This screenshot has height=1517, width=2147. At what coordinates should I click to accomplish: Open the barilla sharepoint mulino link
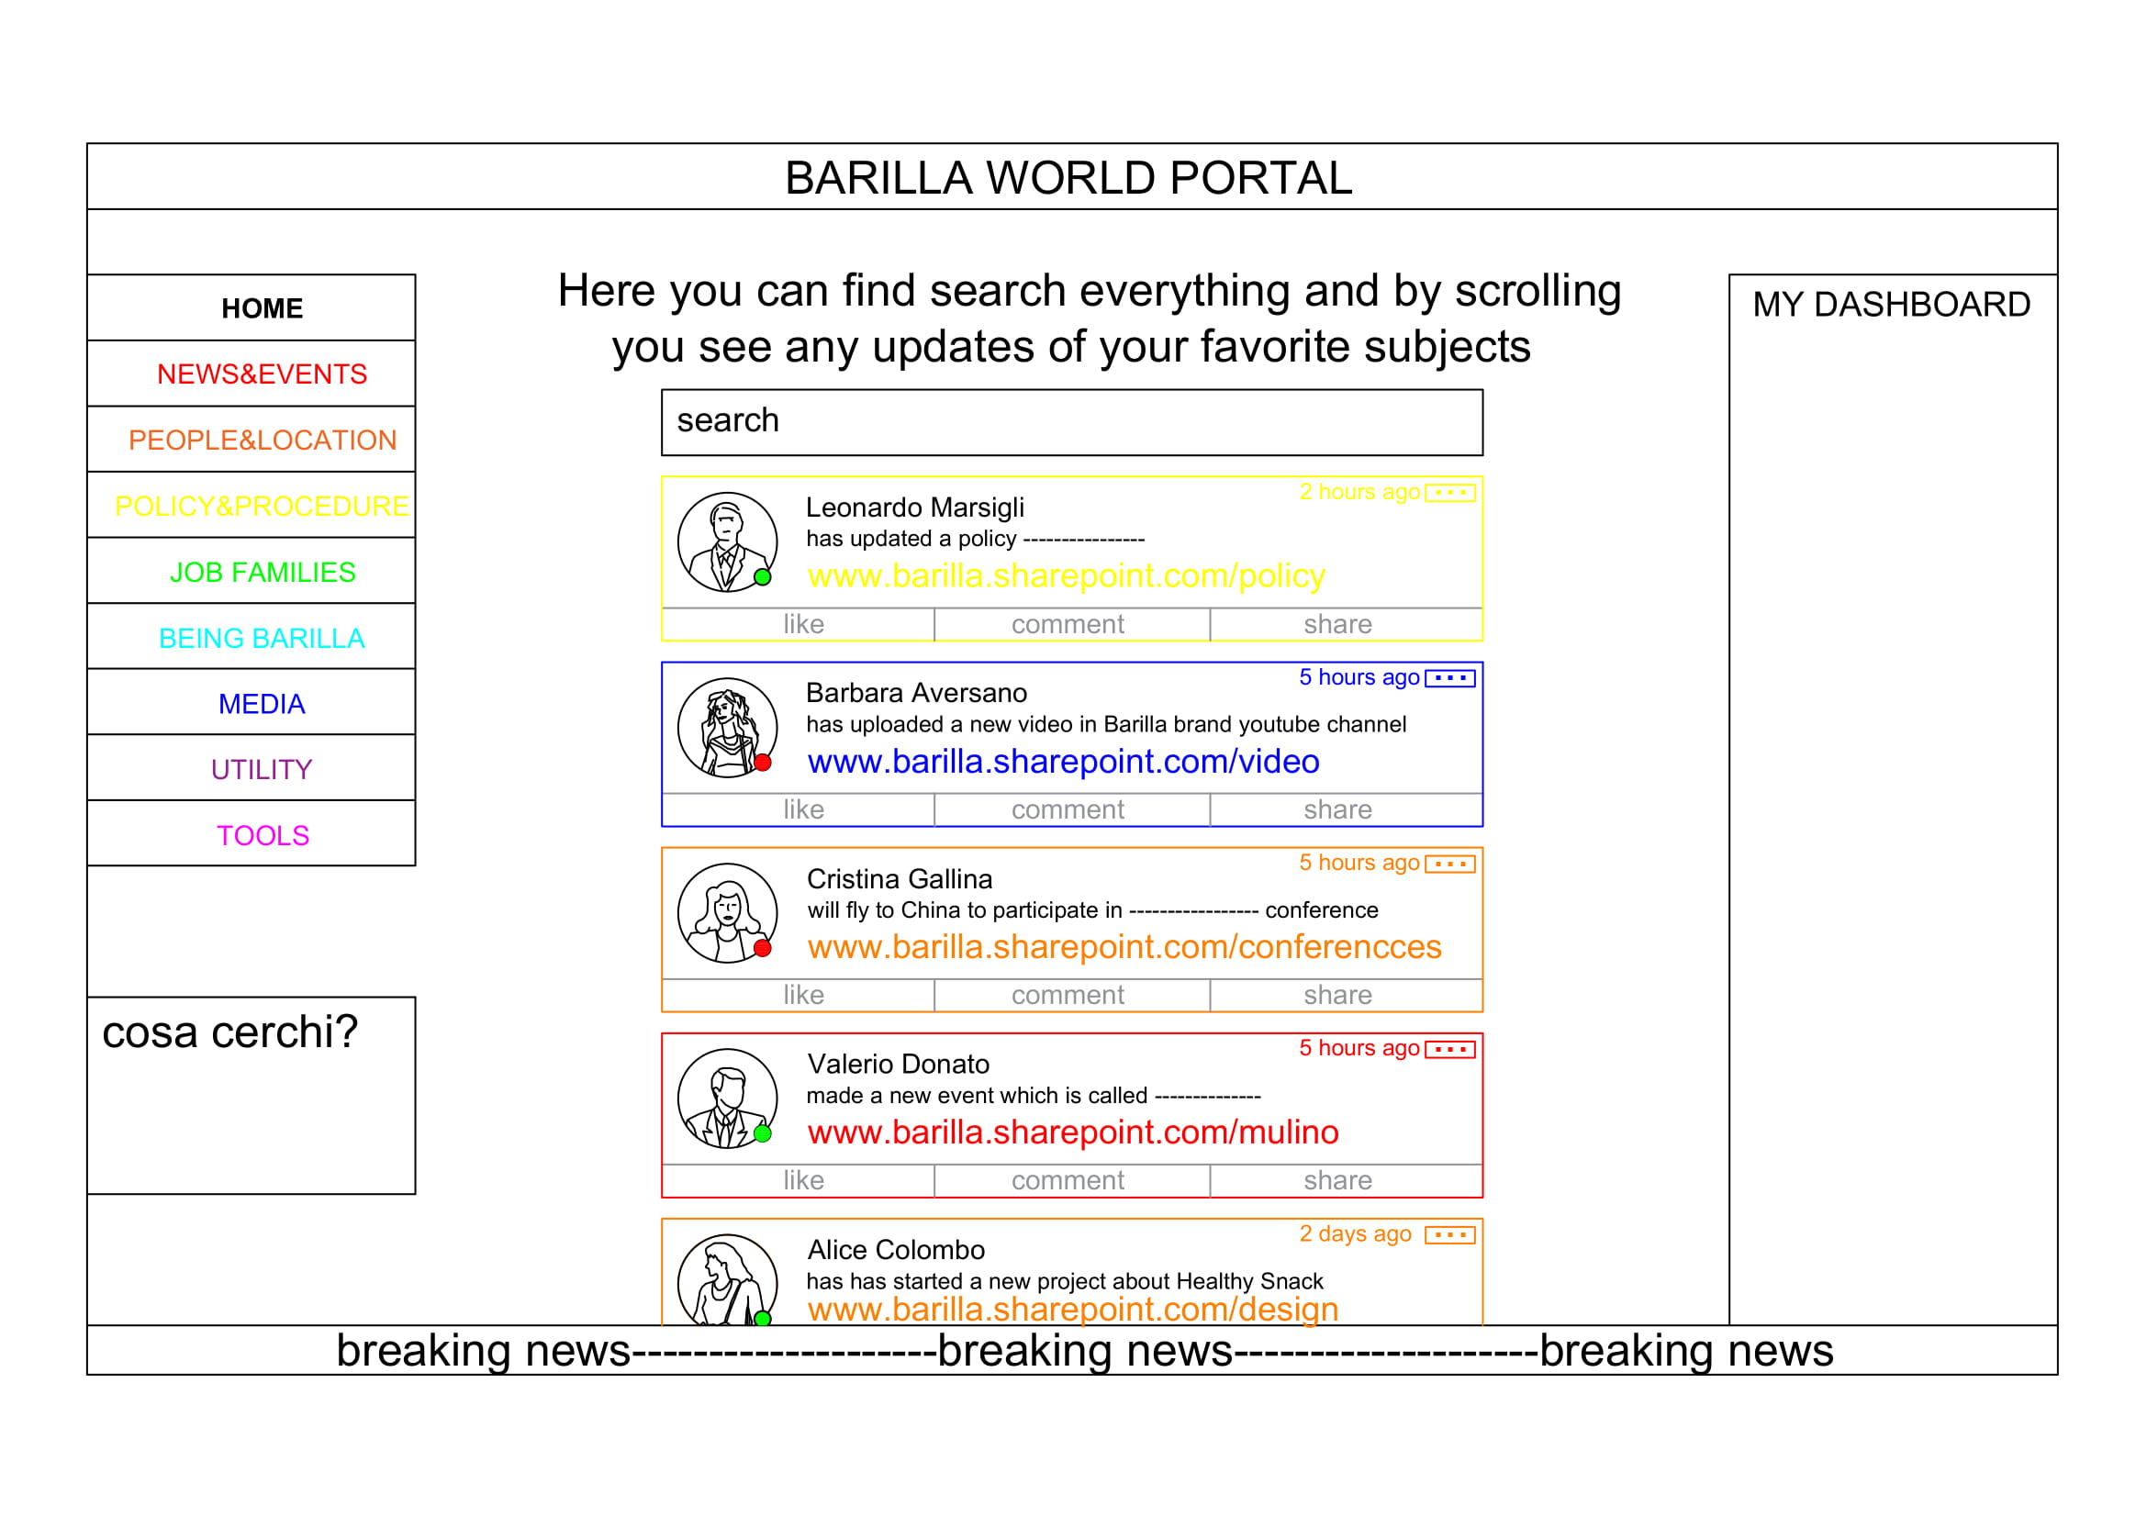pyautogui.click(x=1072, y=1132)
